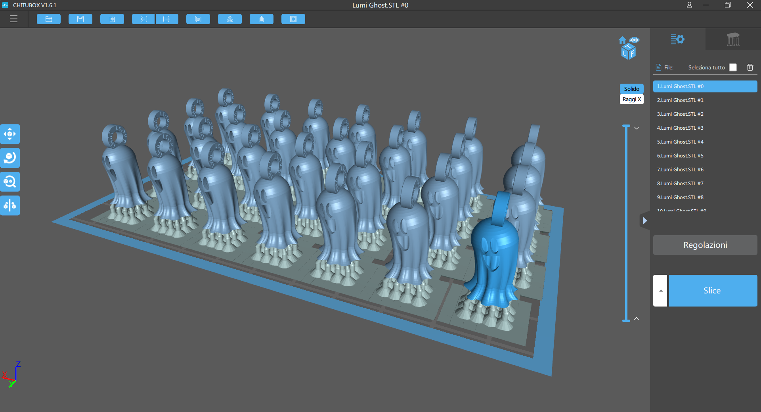Select 4.Lumi Ghost.STL #3 in file list

(705, 128)
